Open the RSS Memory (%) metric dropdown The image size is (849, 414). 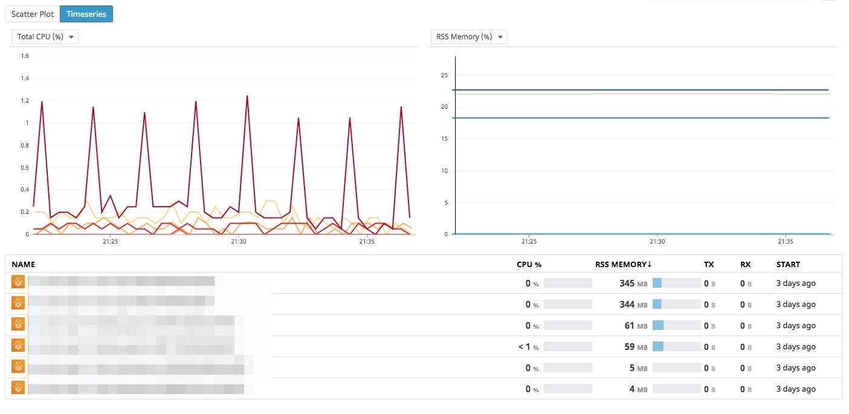[468, 37]
